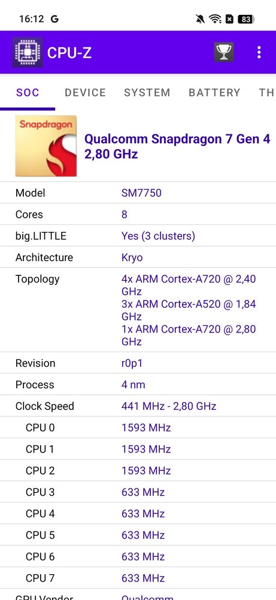Image resolution: width=276 pixels, height=600 pixels.
Task: Switch to the BATTERY tab
Action: 214,92
